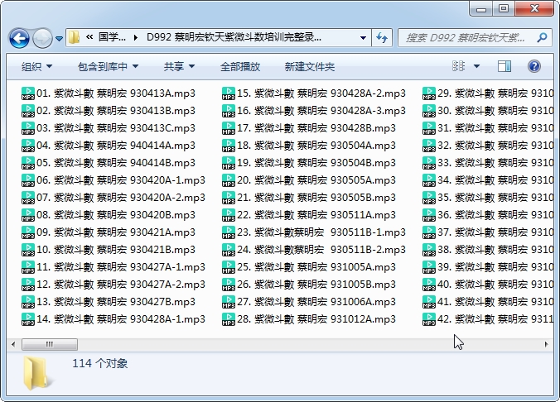Select file name 12. 紫微斗數 蔡明宏 930427A-2.mp3
The width and height of the screenshot is (560, 402).
click(x=121, y=285)
